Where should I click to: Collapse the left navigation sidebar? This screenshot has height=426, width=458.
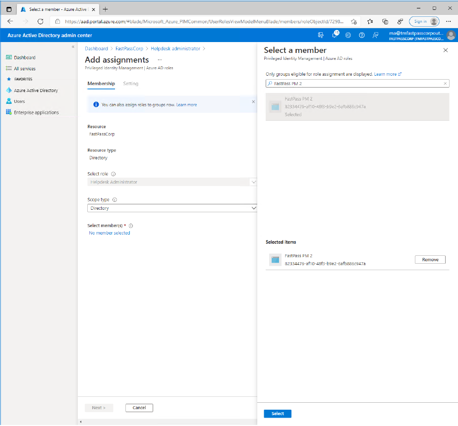click(73, 47)
